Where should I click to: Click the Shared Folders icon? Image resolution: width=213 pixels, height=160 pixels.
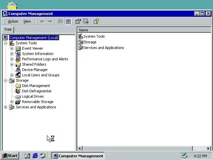pos(18,64)
